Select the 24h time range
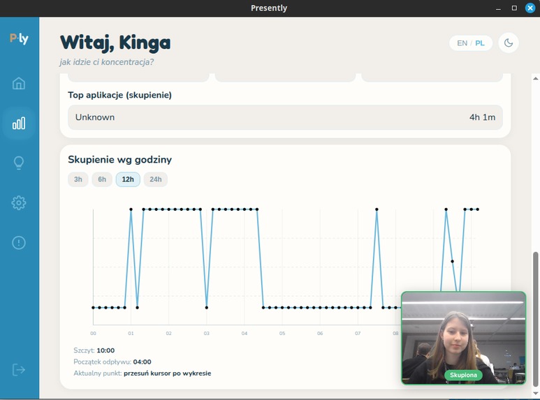The image size is (540, 400). [156, 179]
